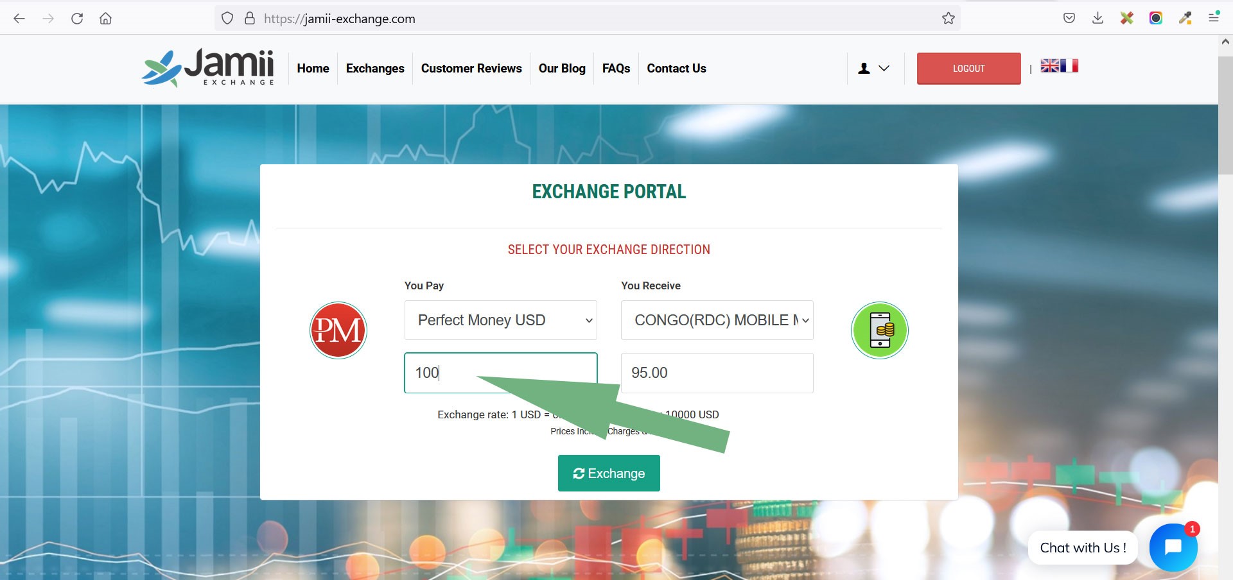
Task: Click the eyedropper extension icon
Action: click(1185, 18)
